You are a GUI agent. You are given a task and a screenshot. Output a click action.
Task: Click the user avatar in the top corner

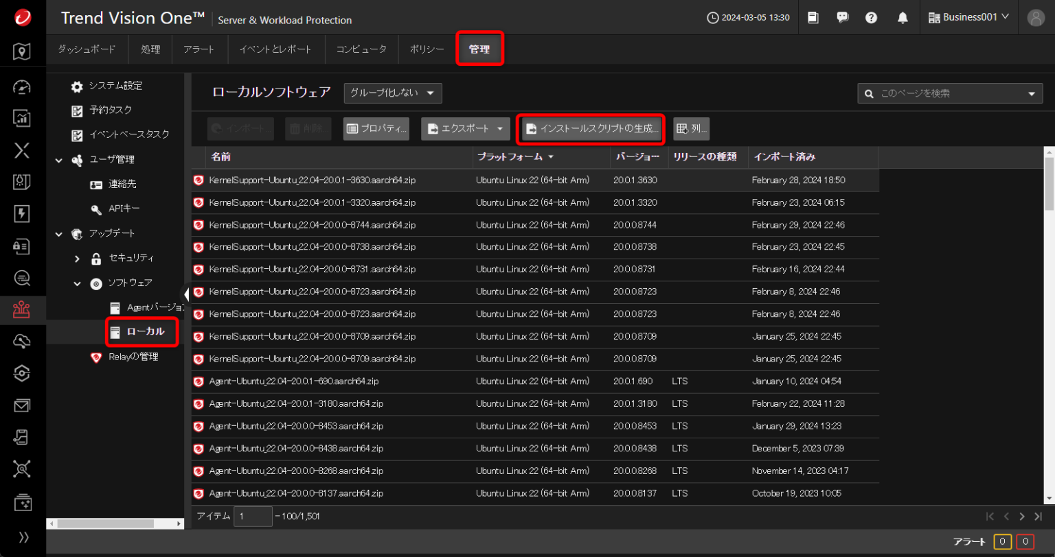1034,17
